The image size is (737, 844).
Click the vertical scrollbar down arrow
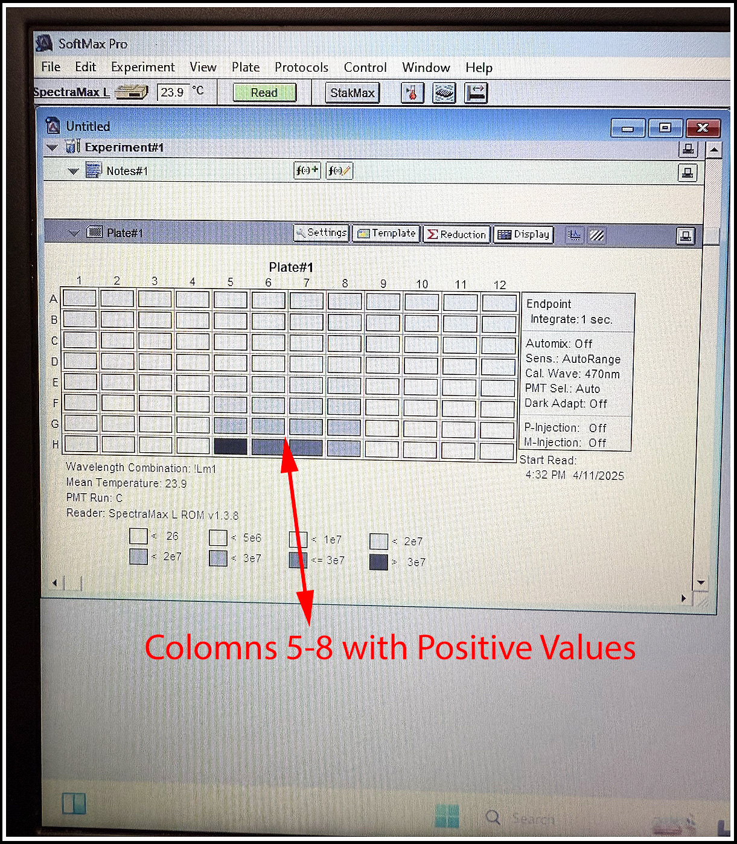tap(701, 583)
